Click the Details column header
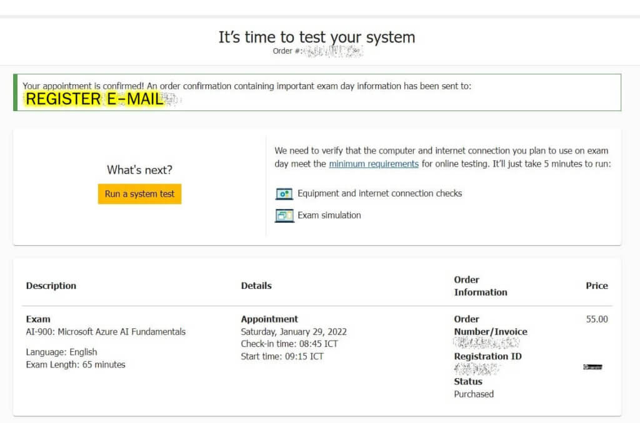Screen dimensions: 640x423 click(256, 286)
